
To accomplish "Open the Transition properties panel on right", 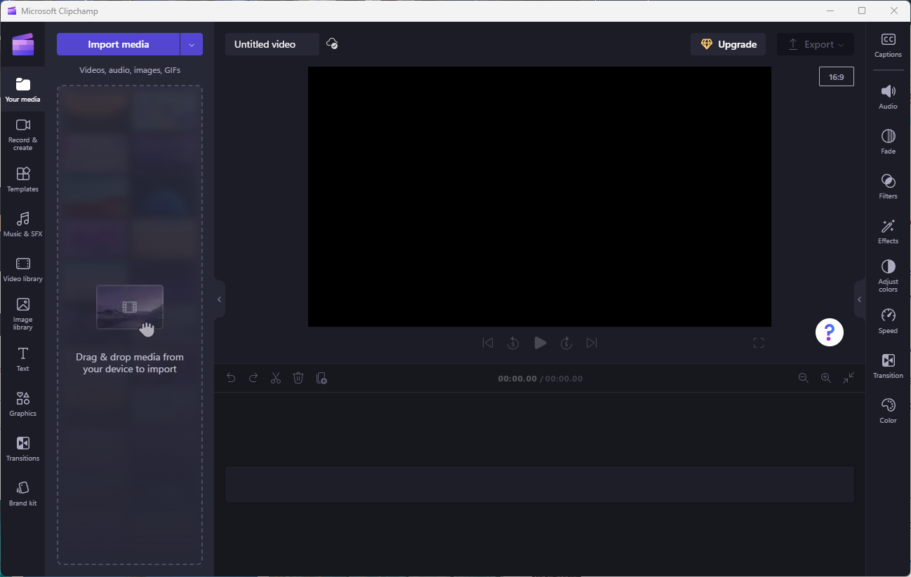I will coord(888,366).
